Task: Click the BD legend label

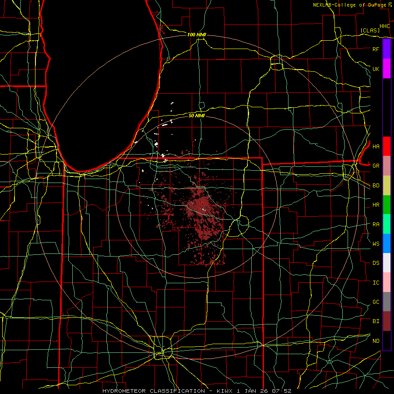Action: [376, 186]
